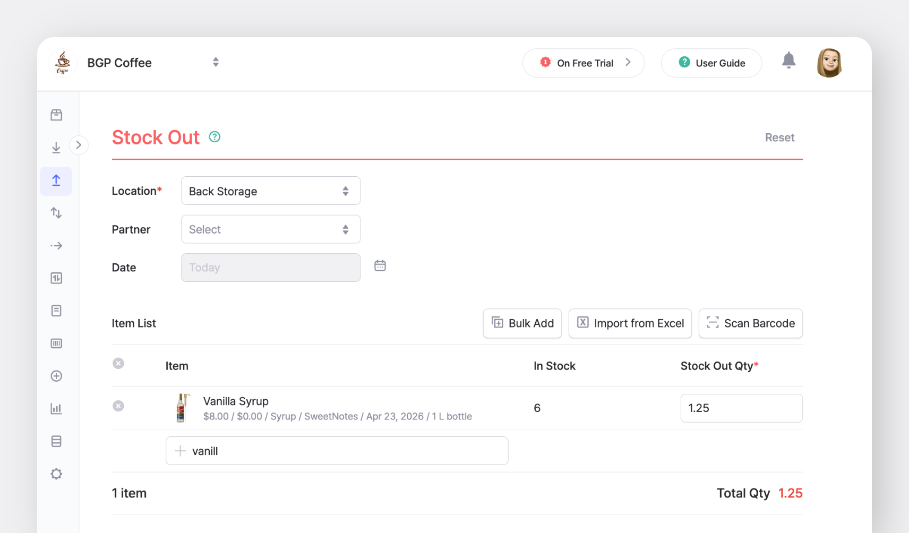
Task: Remove all items using header X icon
Action: pyautogui.click(x=118, y=364)
